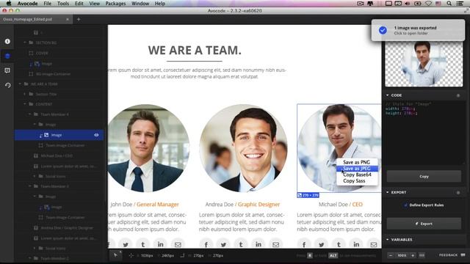The height and width of the screenshot is (264, 470).
Task: Click the gear icon beside EXPORT header
Action: pyautogui.click(x=458, y=192)
